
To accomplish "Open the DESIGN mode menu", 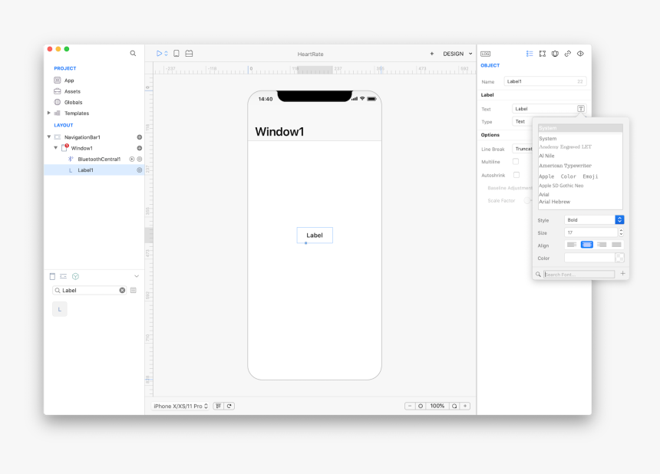I will (x=457, y=54).
